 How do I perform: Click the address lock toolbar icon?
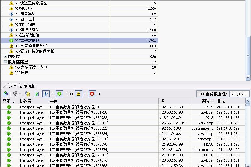pyautogui.click(x=27, y=94)
